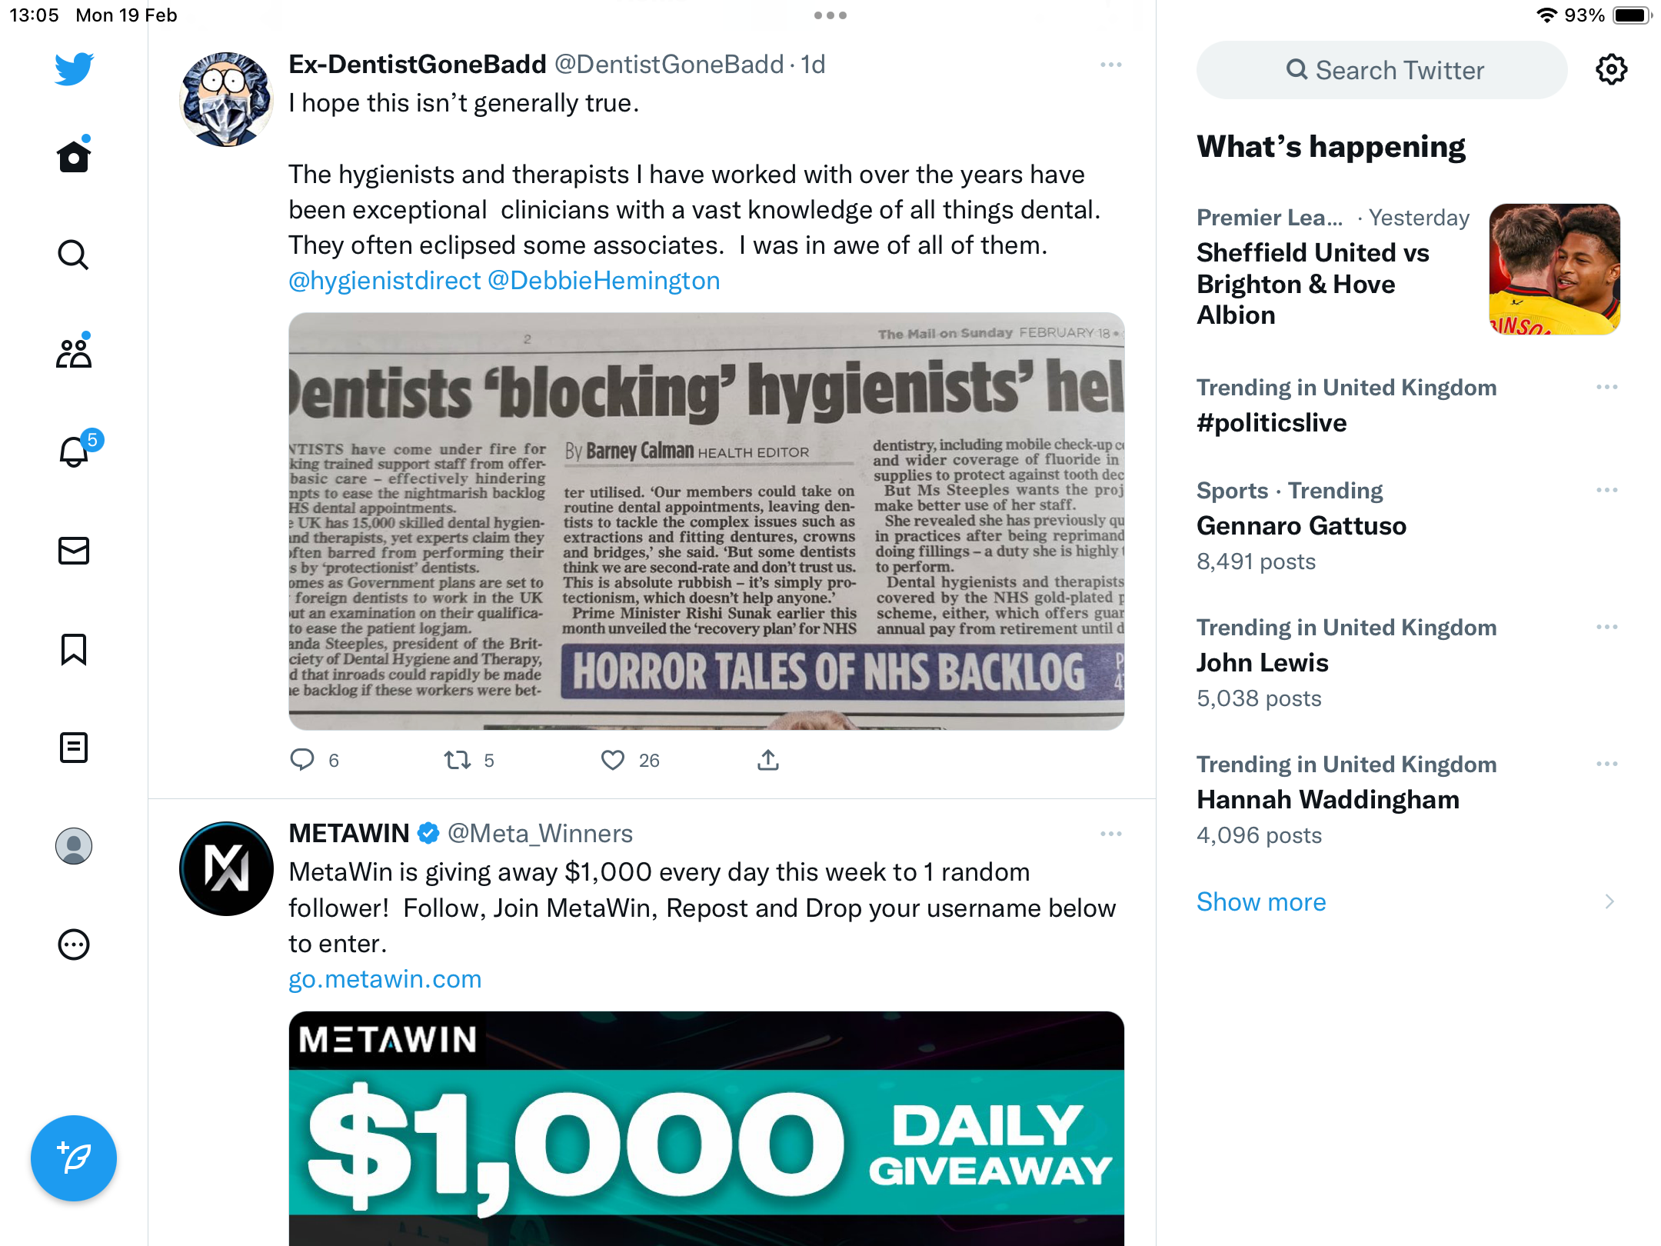Open the Messages envelope icon
Image resolution: width=1661 pixels, height=1246 pixels.
pyautogui.click(x=74, y=551)
